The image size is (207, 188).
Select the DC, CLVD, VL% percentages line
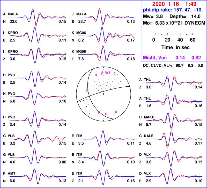(173, 65)
